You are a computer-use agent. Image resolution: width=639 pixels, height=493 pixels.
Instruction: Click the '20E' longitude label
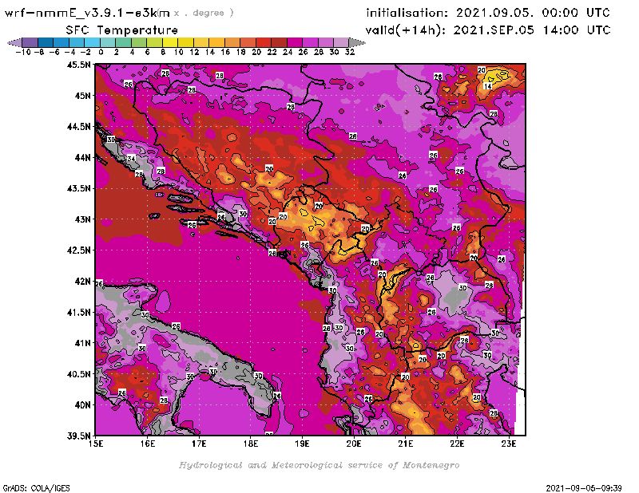coord(354,444)
